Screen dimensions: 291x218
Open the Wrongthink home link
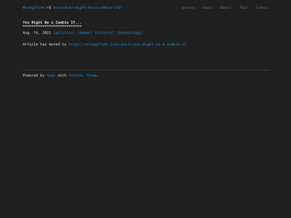[x=33, y=8]
